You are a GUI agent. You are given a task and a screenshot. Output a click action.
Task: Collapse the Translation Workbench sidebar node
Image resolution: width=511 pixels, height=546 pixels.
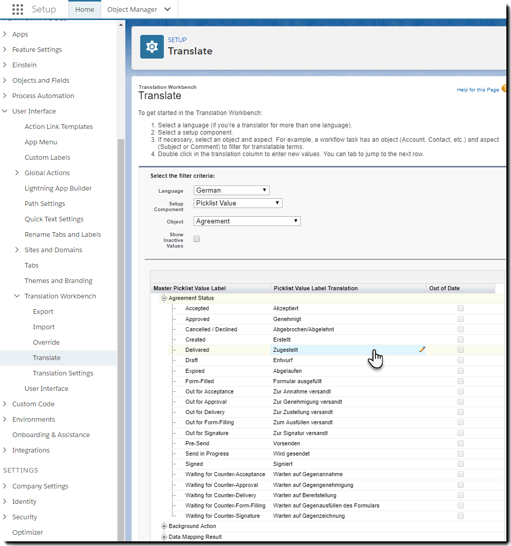[x=17, y=296]
